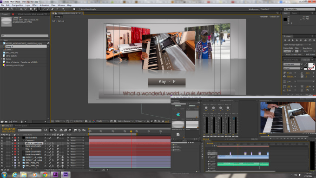Toggle the Motion Blur timeline switch
This screenshot has height=178, width=316.
70,130
